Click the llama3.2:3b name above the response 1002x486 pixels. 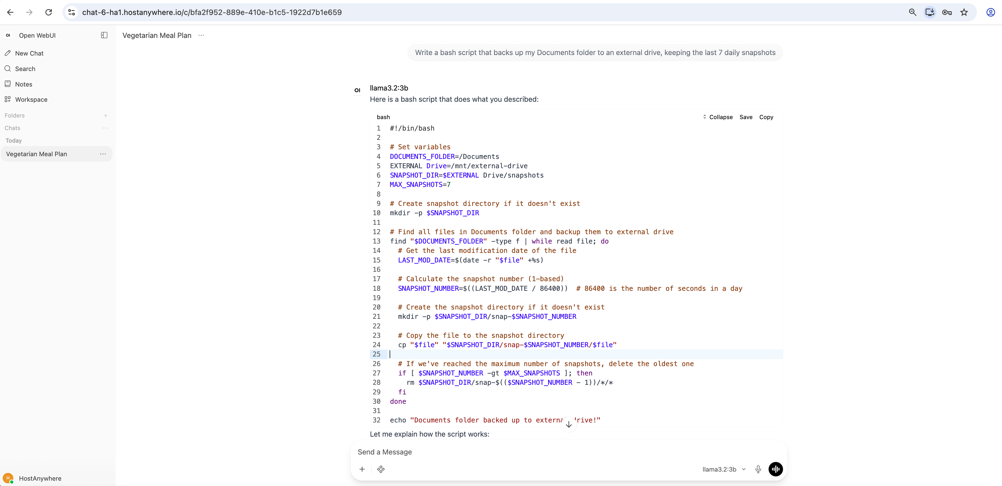(389, 88)
